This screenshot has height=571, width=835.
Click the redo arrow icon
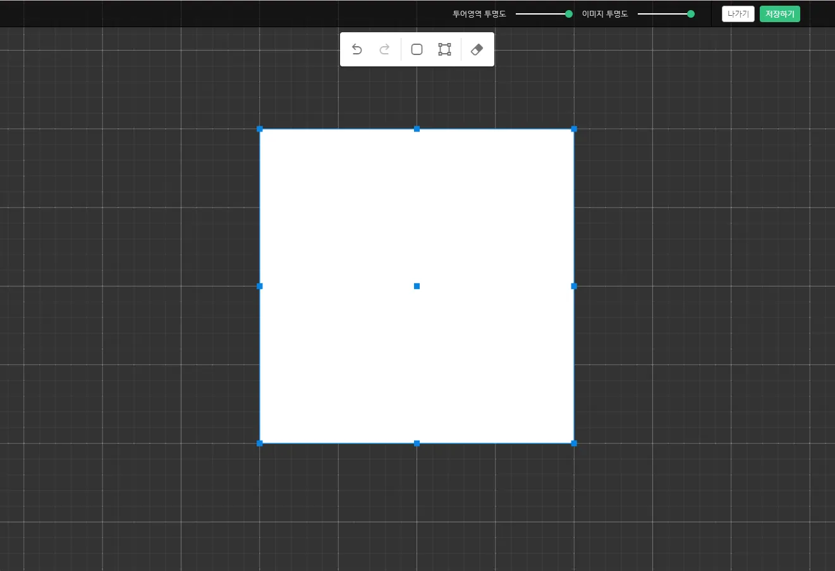[384, 49]
